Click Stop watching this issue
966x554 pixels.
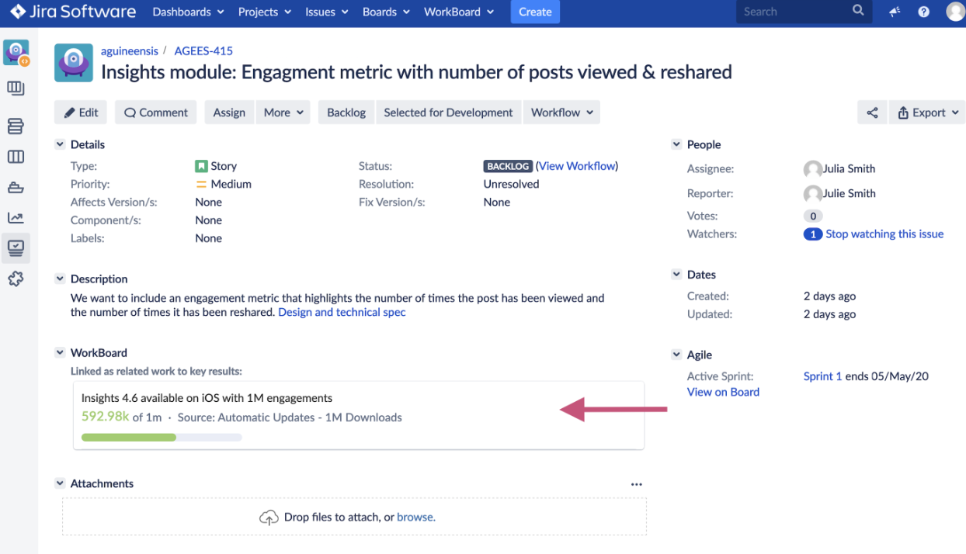point(884,234)
